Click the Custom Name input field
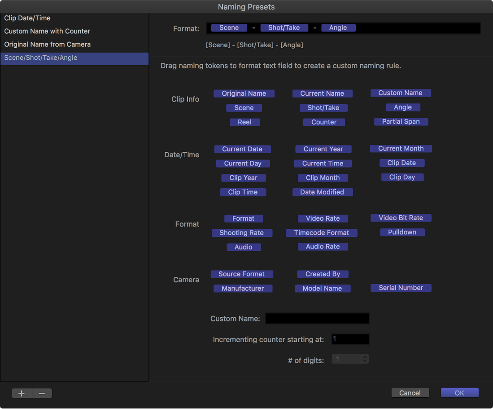 pos(317,318)
